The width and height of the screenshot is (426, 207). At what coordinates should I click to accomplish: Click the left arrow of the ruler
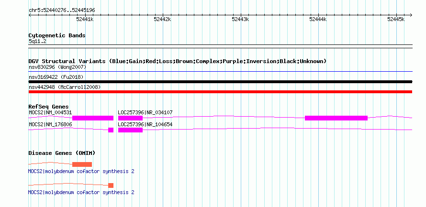pos(30,15)
